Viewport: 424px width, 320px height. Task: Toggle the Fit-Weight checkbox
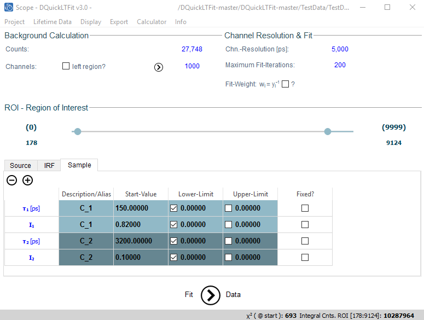[285, 84]
